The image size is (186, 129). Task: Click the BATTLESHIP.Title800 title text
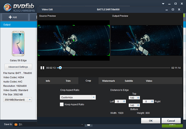(108, 9)
